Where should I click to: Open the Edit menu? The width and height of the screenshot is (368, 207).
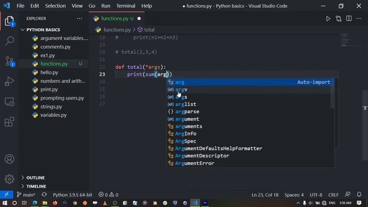tap(34, 6)
